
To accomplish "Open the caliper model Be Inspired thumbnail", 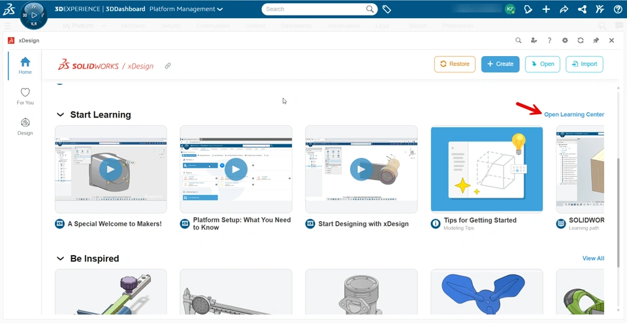I will coord(236,292).
